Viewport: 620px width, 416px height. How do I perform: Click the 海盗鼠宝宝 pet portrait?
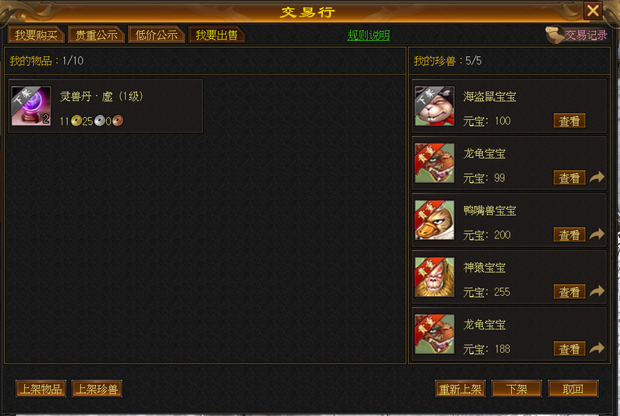[434, 106]
